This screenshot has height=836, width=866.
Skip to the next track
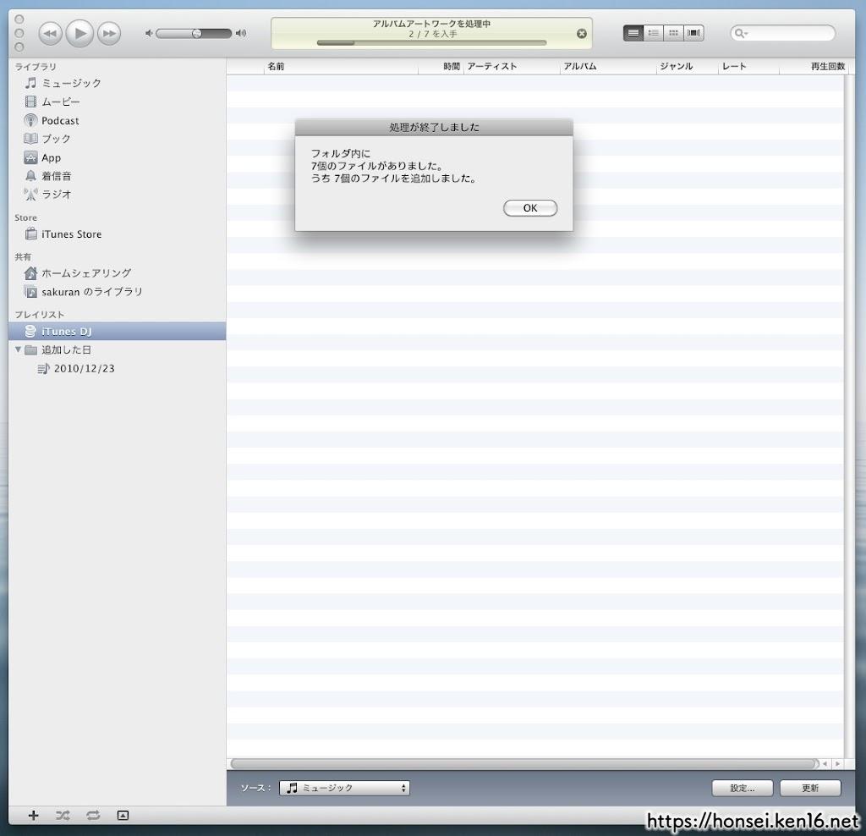click(x=108, y=33)
